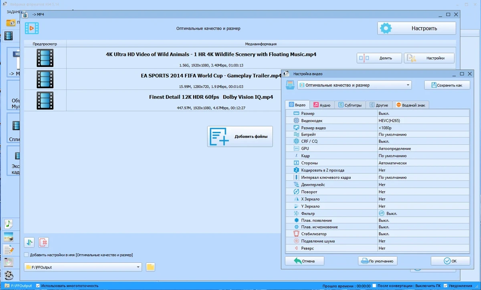Click the Делить button
Viewport: 481px width, 290px height.
tap(379, 58)
